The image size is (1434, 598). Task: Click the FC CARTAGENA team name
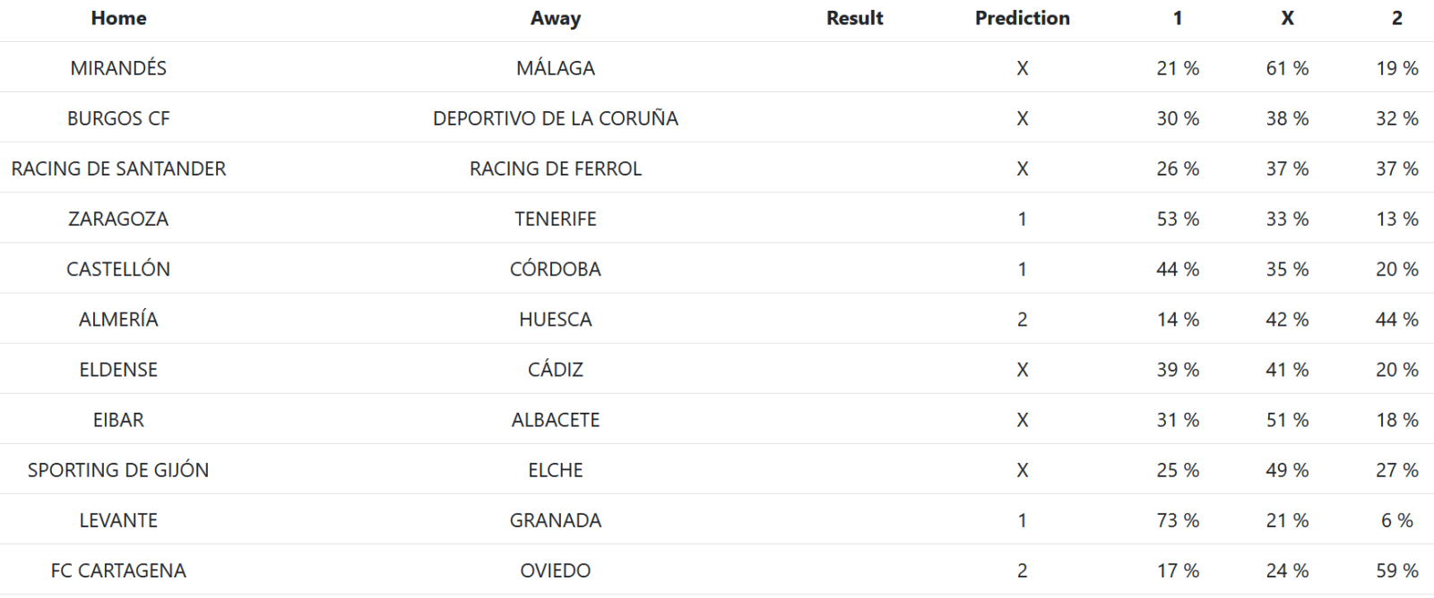click(118, 570)
